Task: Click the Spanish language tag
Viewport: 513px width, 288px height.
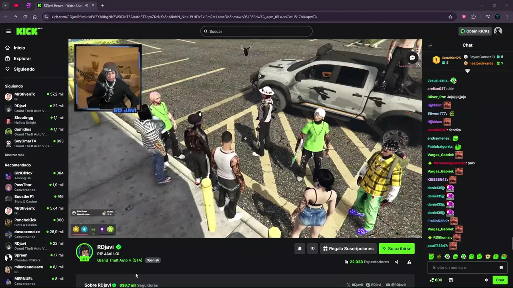Action: click(153, 260)
